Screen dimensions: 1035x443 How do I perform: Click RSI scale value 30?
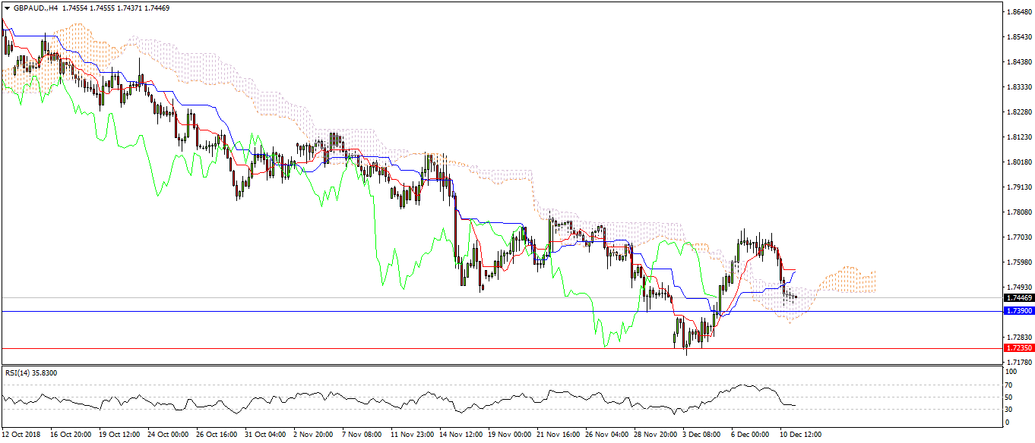[1009, 410]
